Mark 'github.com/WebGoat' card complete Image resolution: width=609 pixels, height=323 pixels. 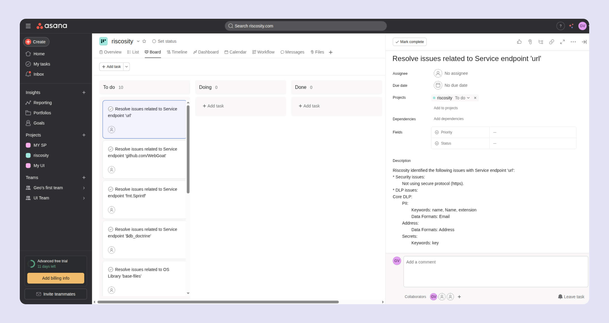[x=110, y=149]
